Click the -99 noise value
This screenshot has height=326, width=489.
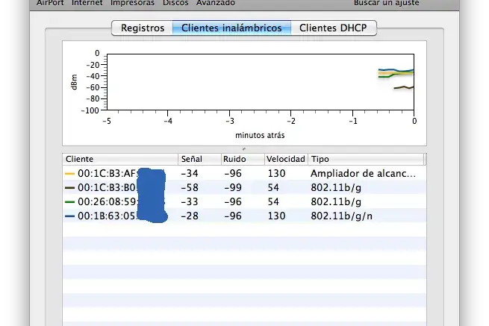(x=233, y=188)
